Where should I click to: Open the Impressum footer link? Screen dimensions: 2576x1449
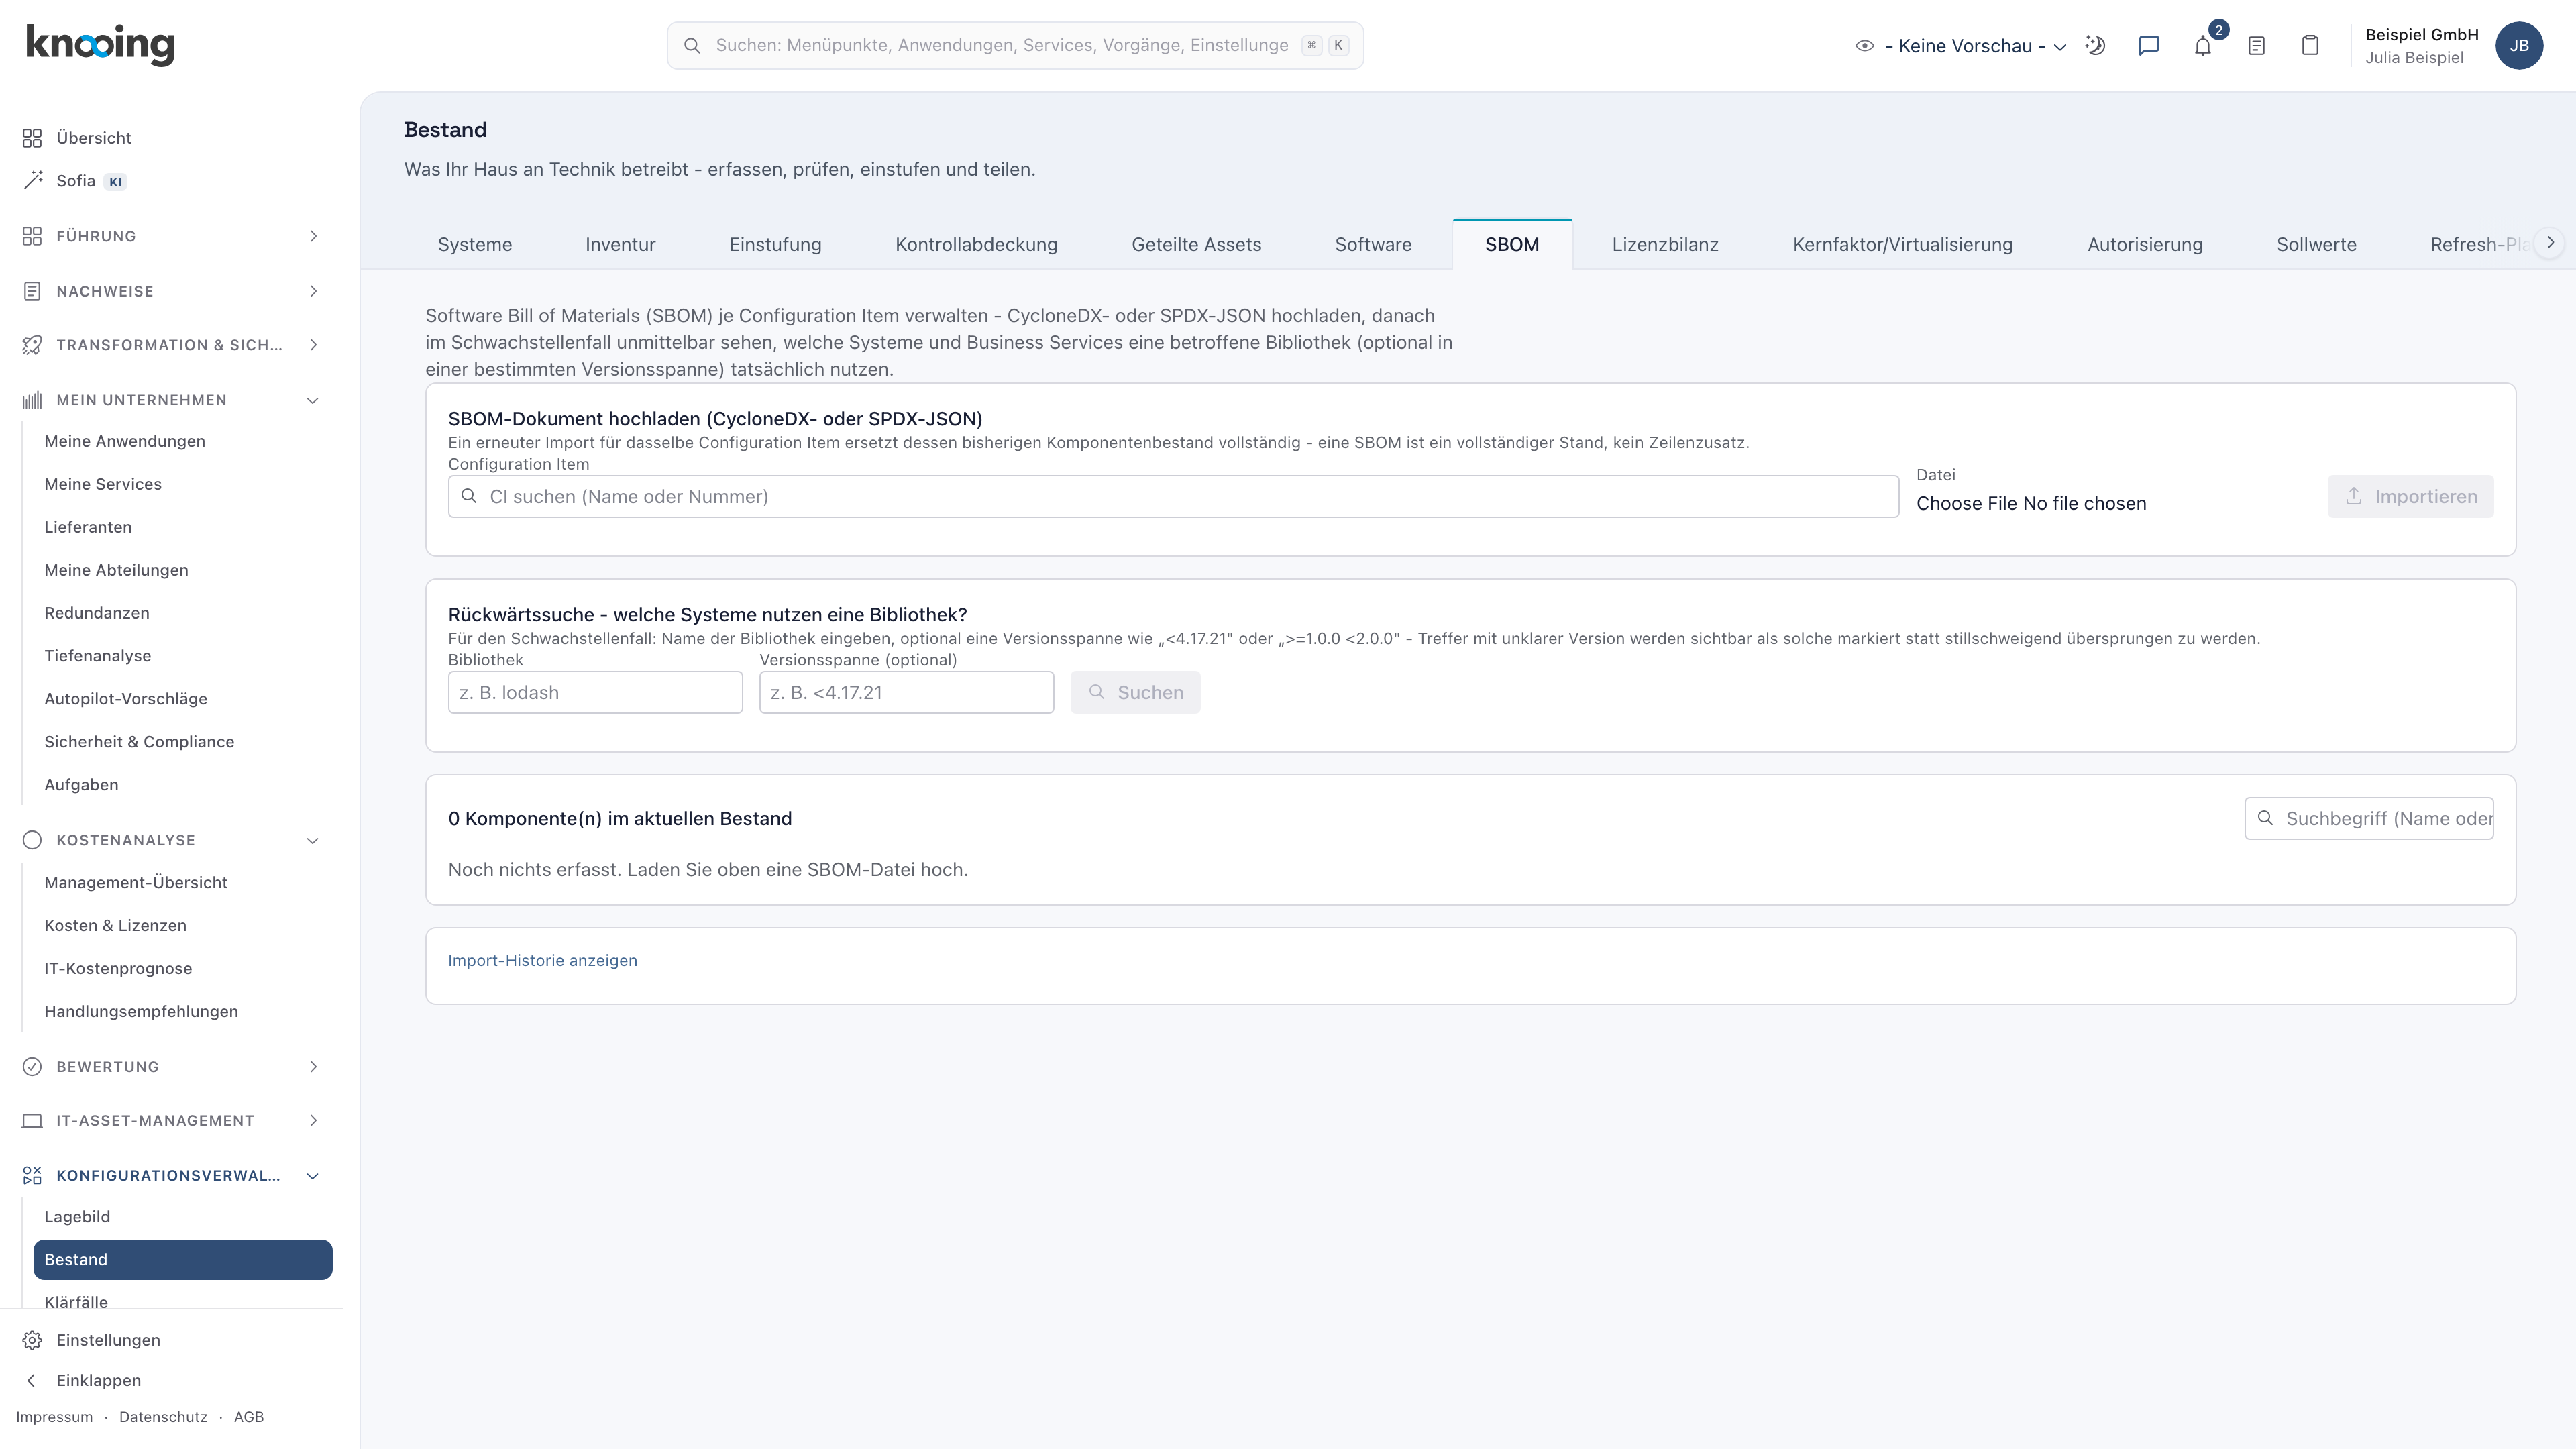[54, 1417]
